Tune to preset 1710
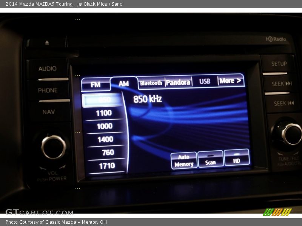 107,166
